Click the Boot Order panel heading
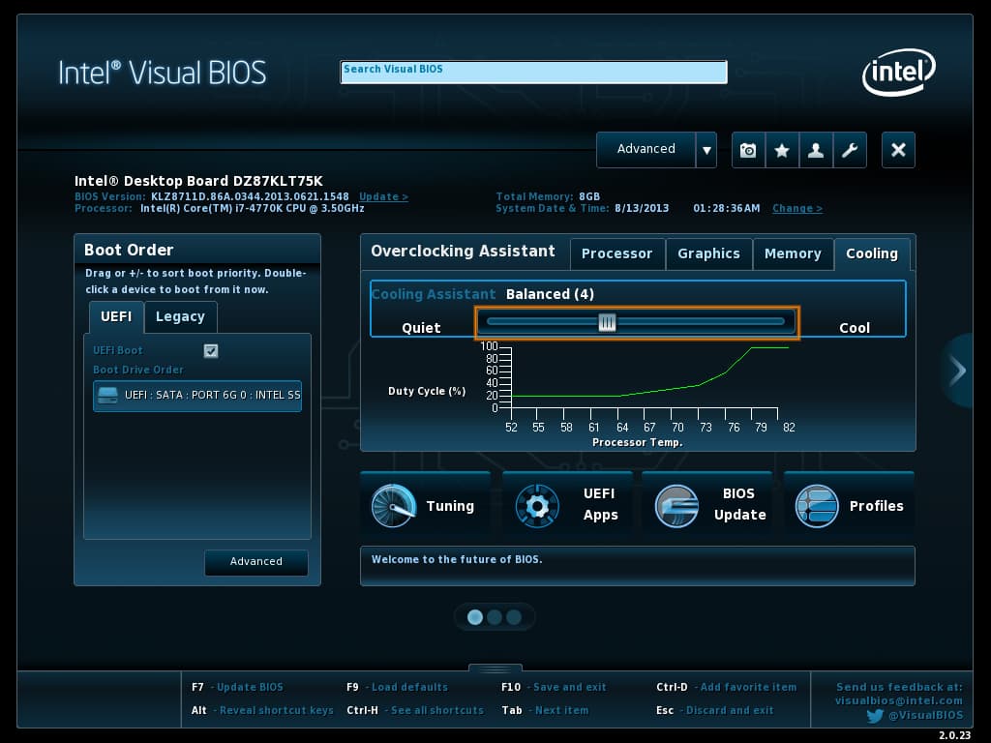The width and height of the screenshot is (991, 743). point(129,251)
